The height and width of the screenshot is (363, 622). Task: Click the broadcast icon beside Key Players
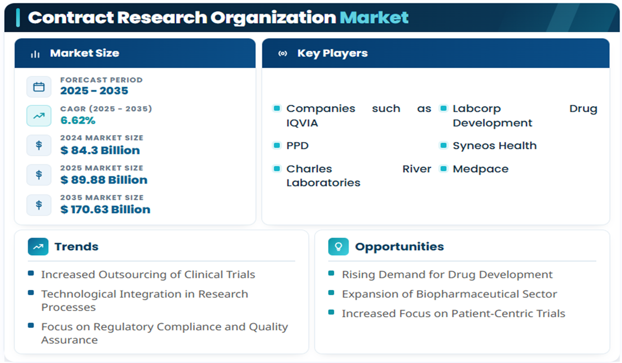pyautogui.click(x=282, y=53)
